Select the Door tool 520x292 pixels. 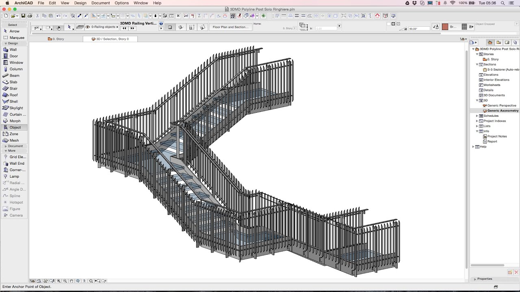(x=14, y=56)
